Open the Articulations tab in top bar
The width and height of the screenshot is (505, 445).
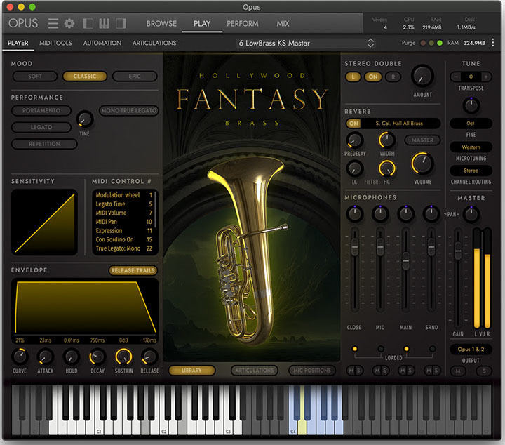point(154,43)
